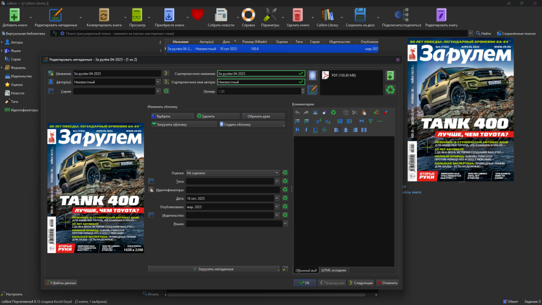Screen dimensions: 542x305
Task: Open the 'Оценка' rating dropdown
Action: pos(232,173)
